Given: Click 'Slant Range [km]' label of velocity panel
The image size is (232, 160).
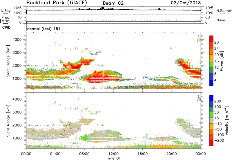Looking at the screenshot, I should (x=8, y=121).
